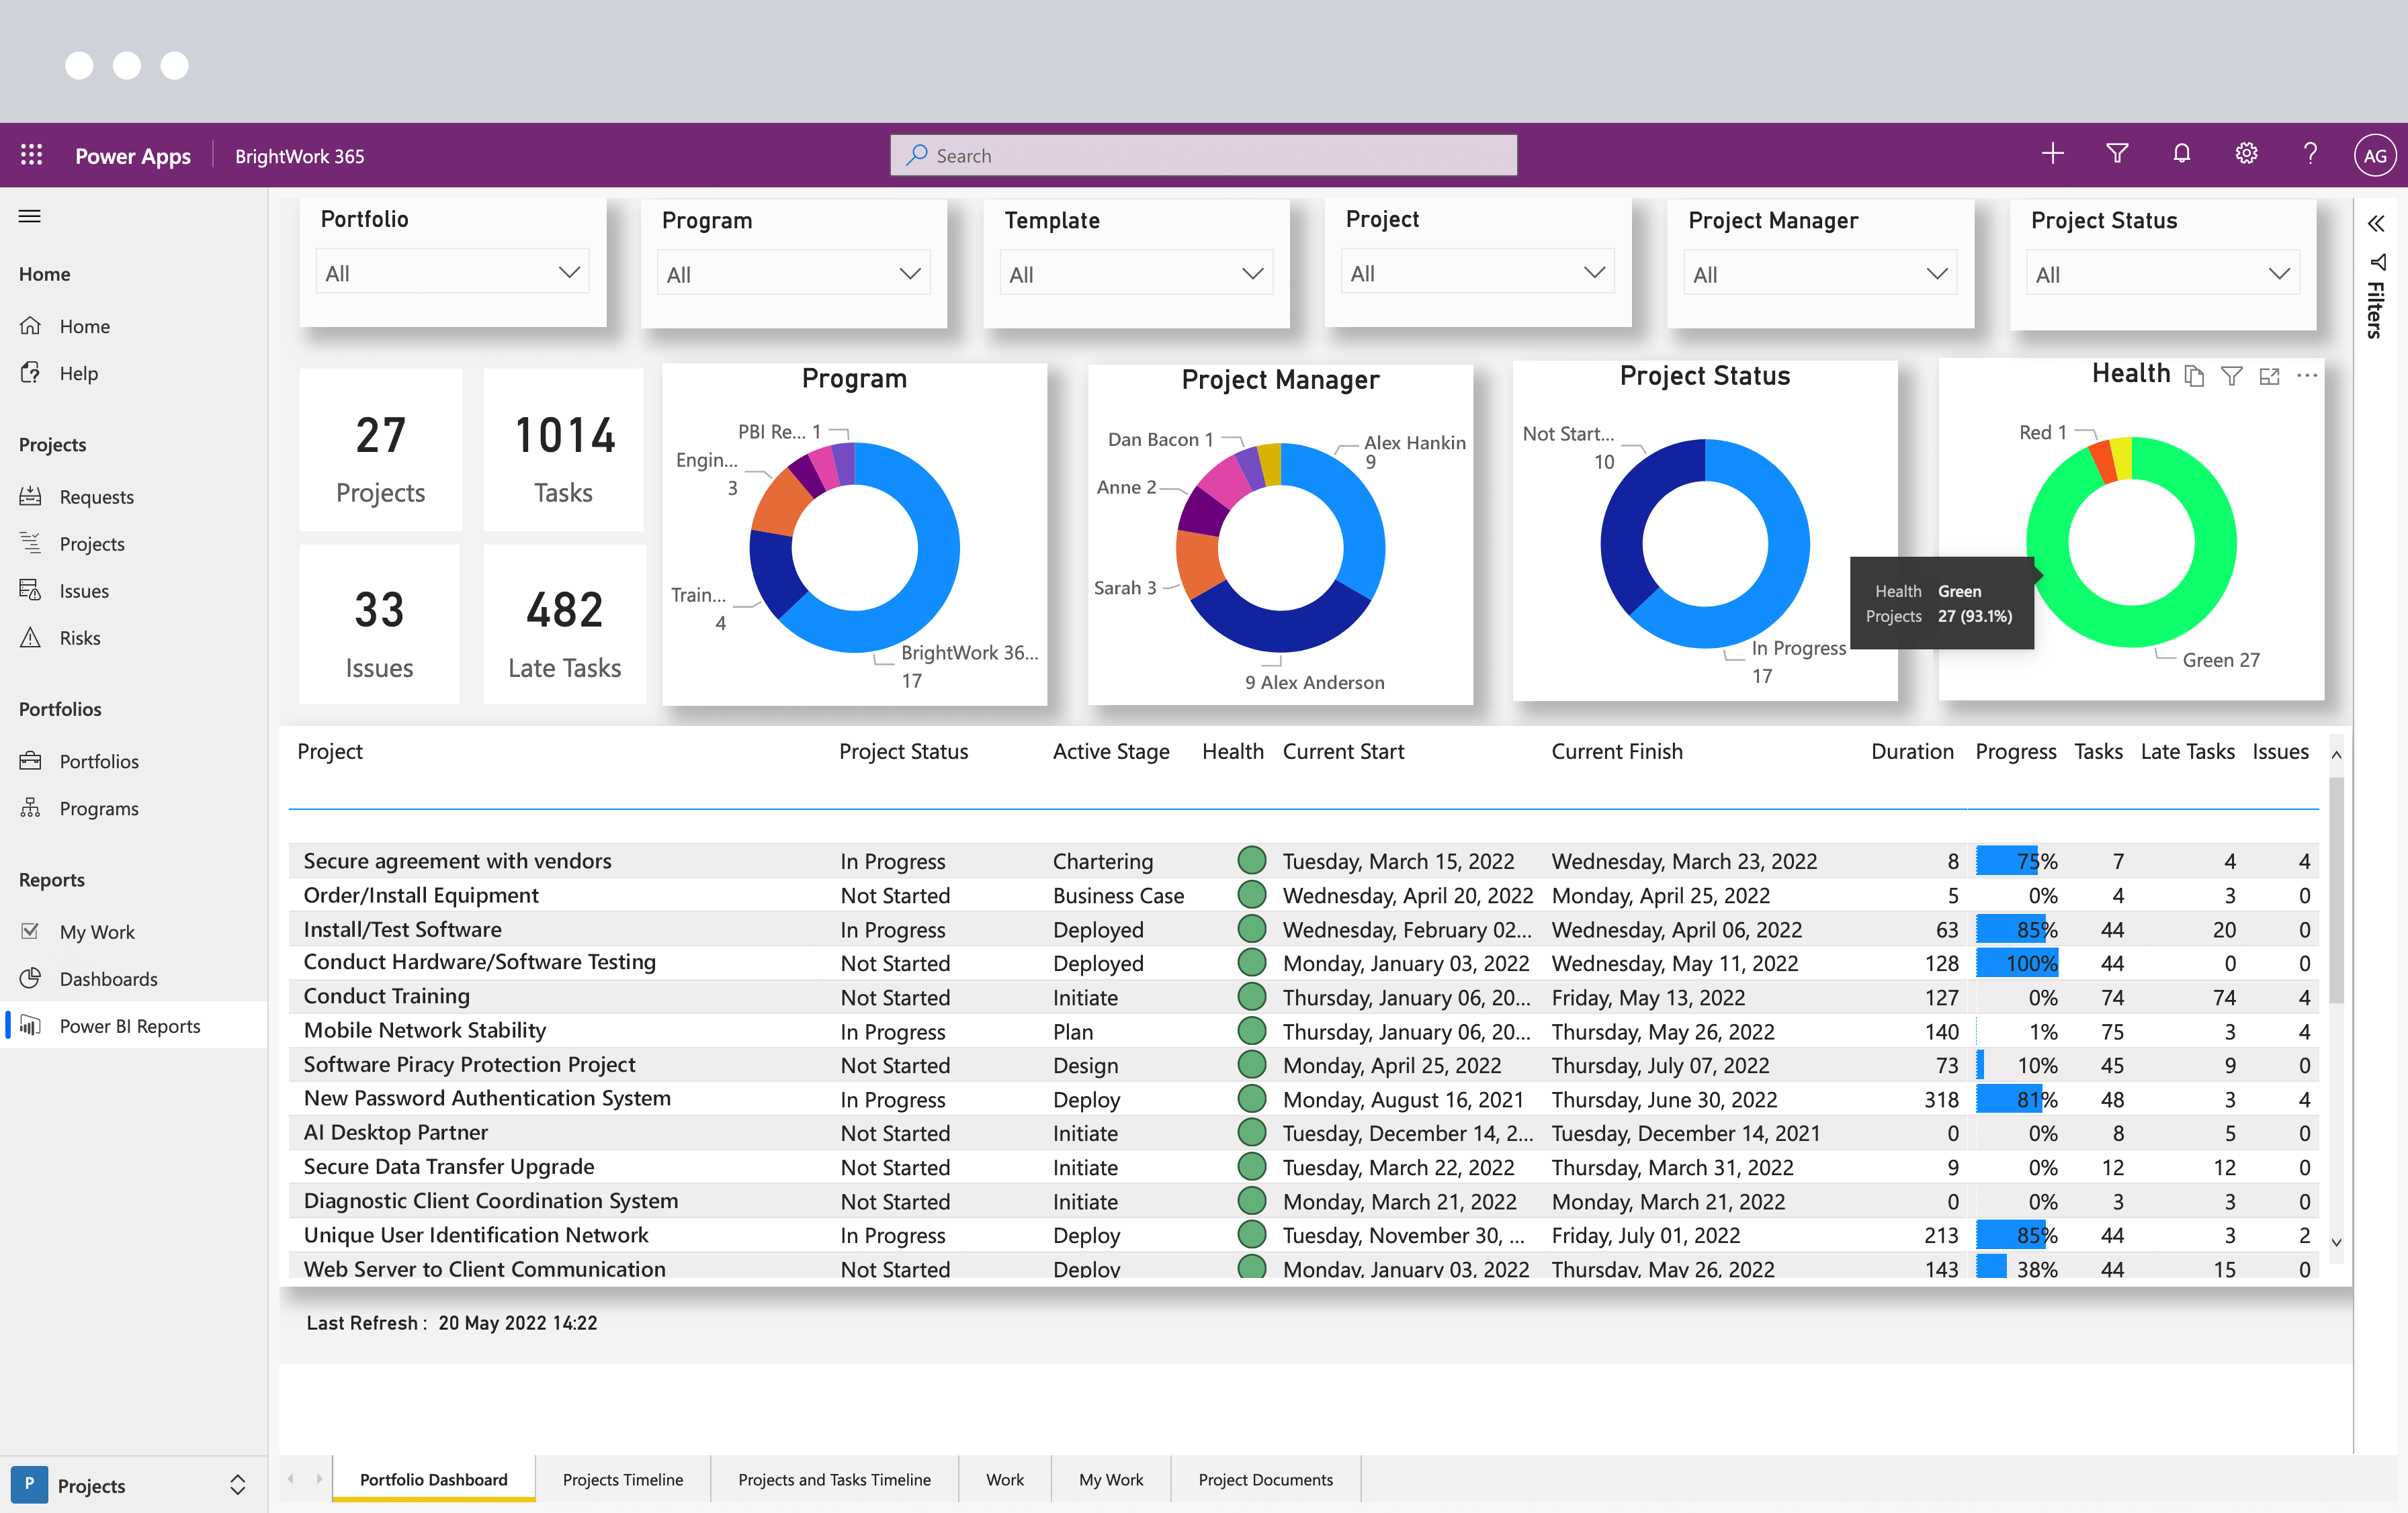Viewport: 2408px width, 1513px height.
Task: Open the top bar filter icon
Action: point(2118,154)
